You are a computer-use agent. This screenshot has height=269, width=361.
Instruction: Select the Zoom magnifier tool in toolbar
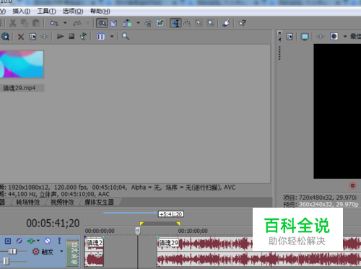click(210, 23)
